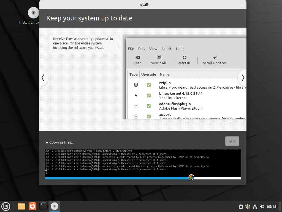The image size is (282, 212).
Task: Toggle the apport upgrade checkbox
Action: pos(148,116)
